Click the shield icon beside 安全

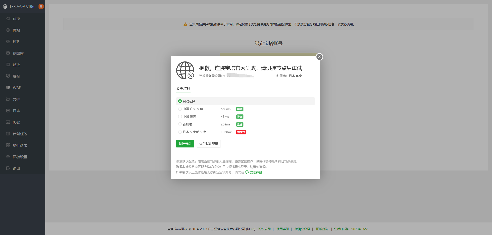(8, 76)
